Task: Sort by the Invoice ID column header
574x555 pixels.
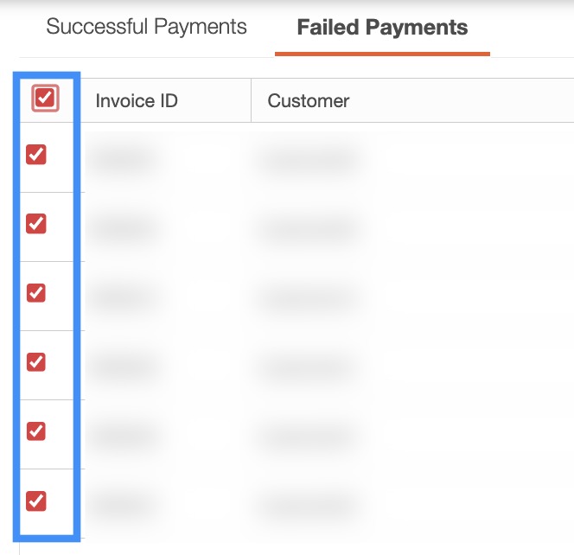Action: [137, 101]
